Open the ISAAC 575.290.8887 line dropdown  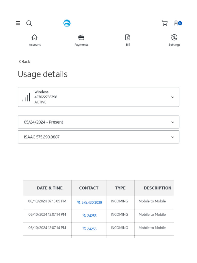tap(98, 137)
